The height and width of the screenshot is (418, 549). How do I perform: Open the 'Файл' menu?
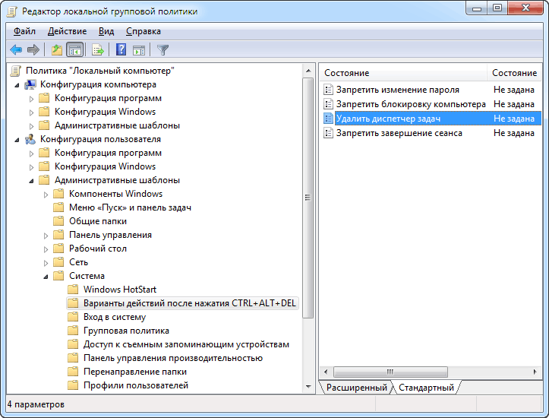pyautogui.click(x=24, y=31)
